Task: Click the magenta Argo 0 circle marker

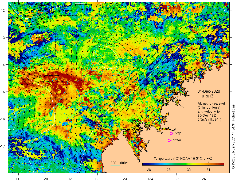Action: tap(171, 133)
